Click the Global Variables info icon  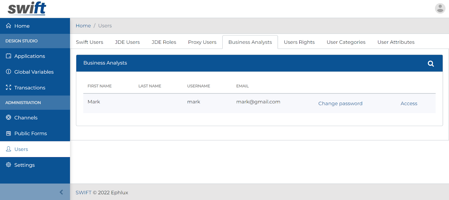pyautogui.click(x=8, y=72)
